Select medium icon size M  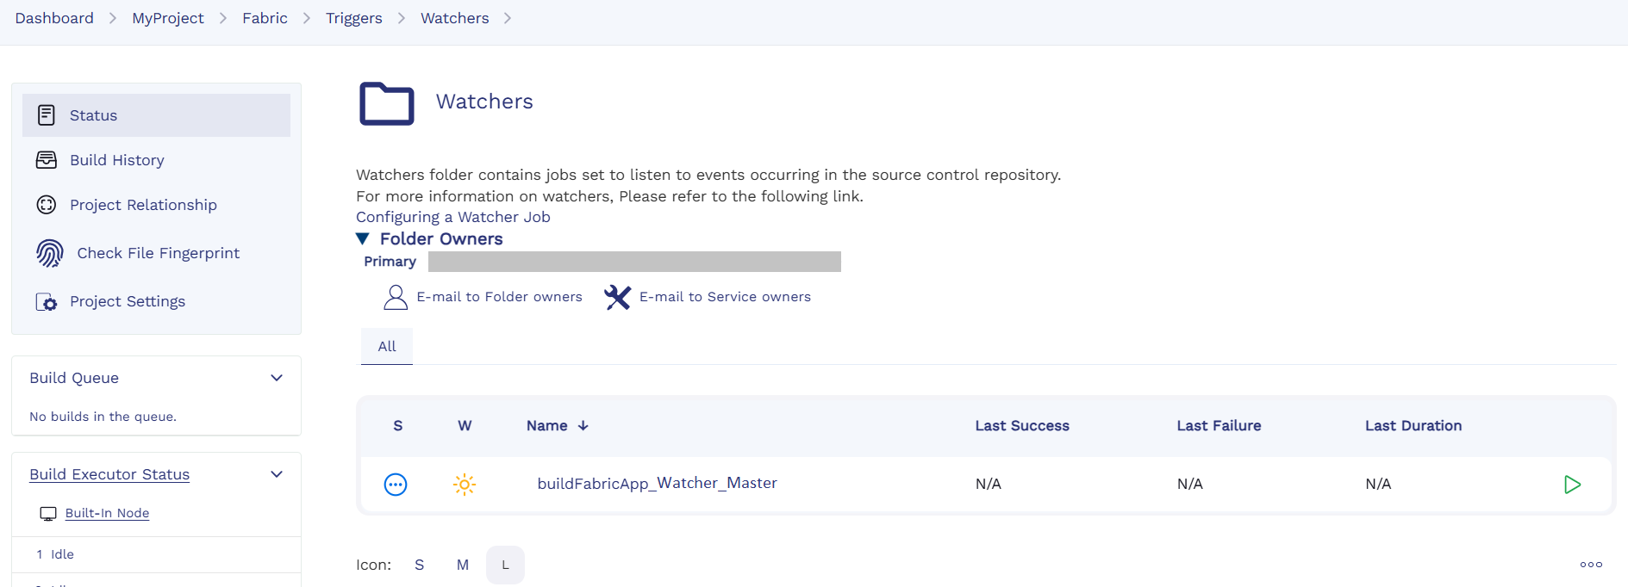(463, 565)
